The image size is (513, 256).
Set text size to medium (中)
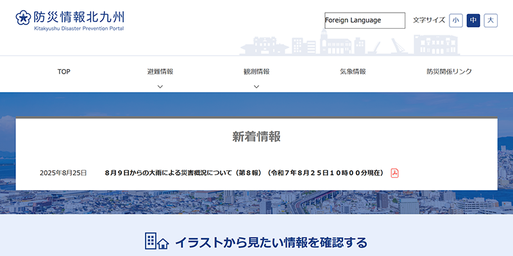click(x=473, y=20)
